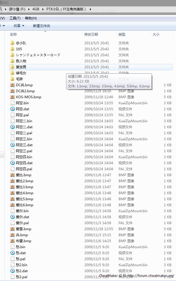Select the 爱比.bmp image icon
This screenshot has height=281, width=176.
[12, 175]
